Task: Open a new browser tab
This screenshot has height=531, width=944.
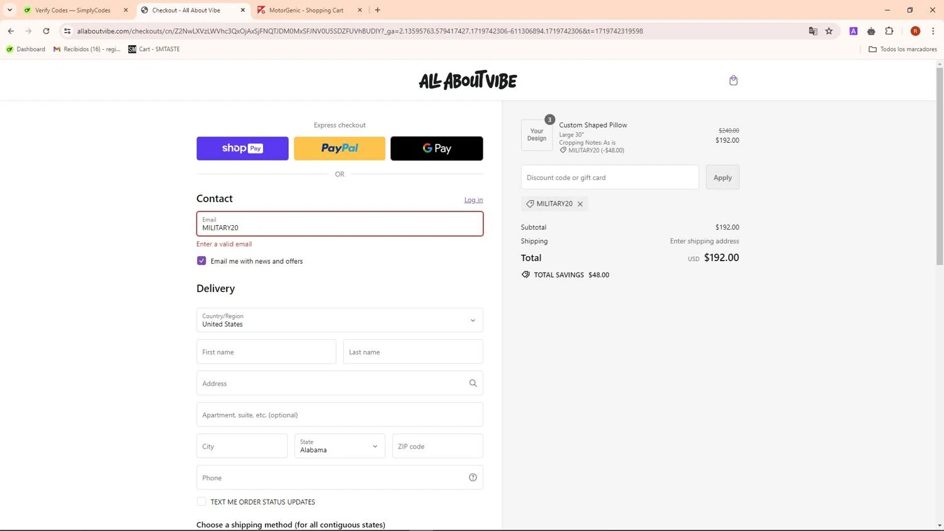Action: tap(378, 10)
